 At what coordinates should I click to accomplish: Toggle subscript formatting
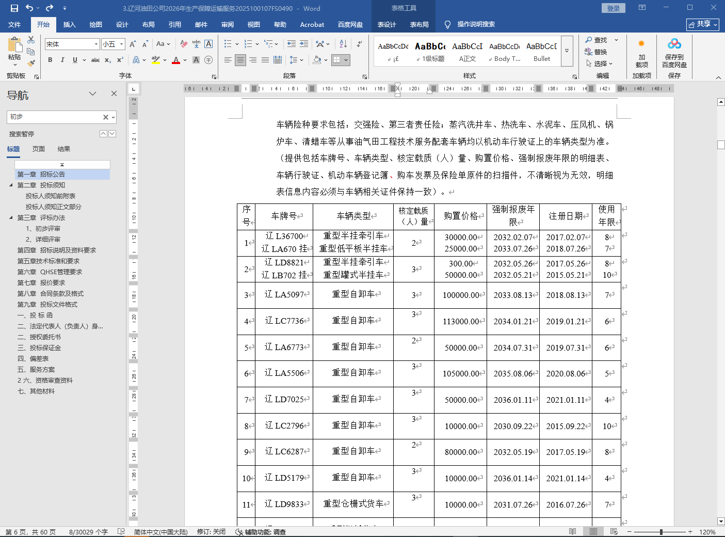[x=108, y=60]
